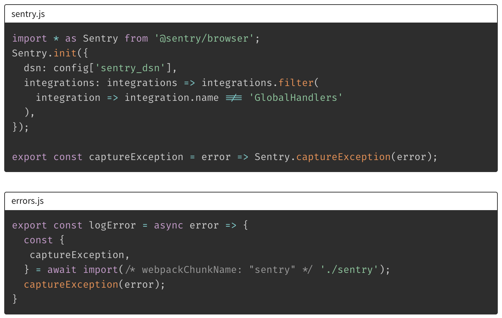Click the strict inequality operator before 'GlobalHandlers'
Screen dimensions: 502x318
click(x=234, y=98)
